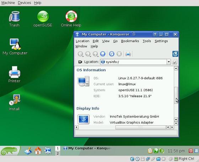
Task: Click the 11:58 pm clock
Action: pyautogui.click(x=176, y=151)
